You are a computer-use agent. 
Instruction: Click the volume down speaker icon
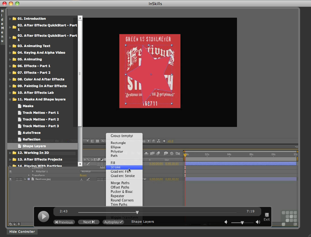click(x=226, y=222)
